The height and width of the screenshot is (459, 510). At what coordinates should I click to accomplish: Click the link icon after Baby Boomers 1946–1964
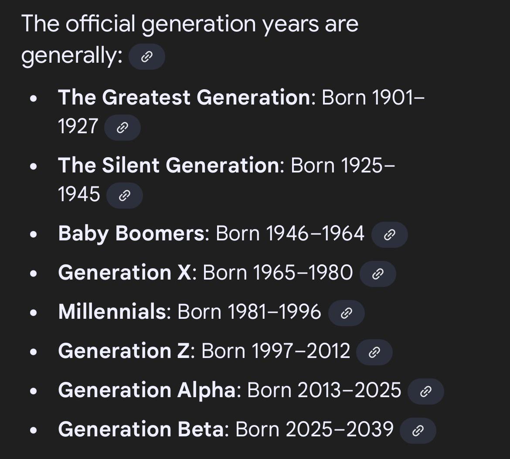(389, 234)
